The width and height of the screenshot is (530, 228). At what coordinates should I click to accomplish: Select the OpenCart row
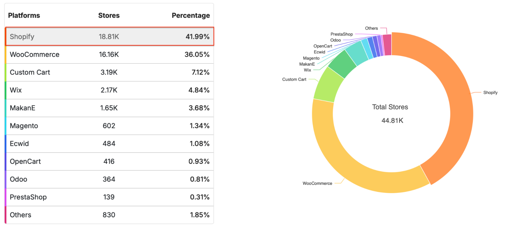(x=109, y=161)
